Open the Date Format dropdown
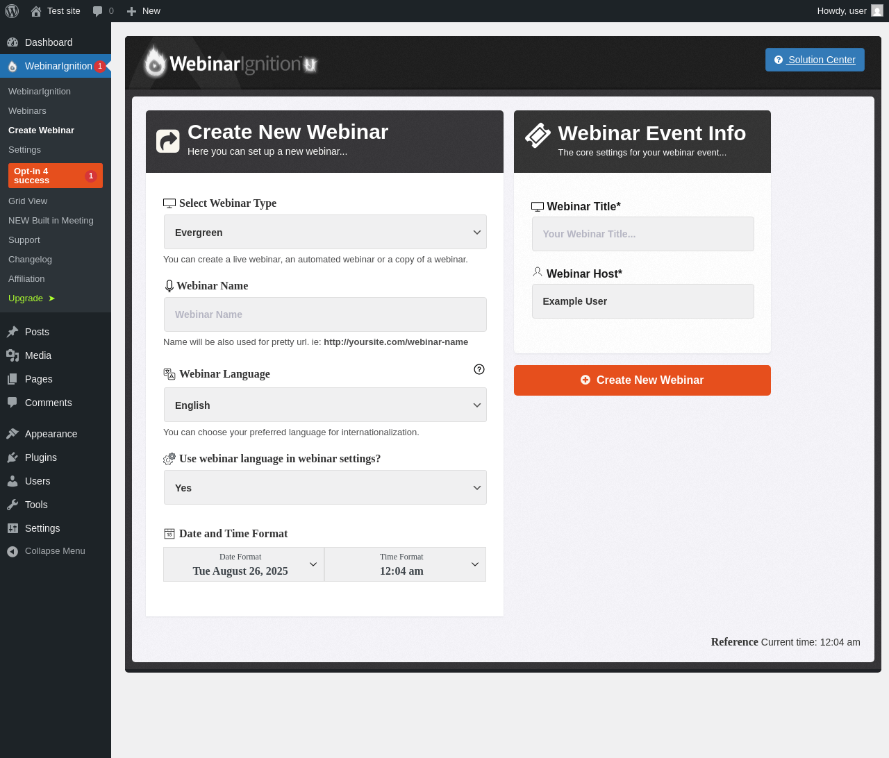Screen dimensions: 889x758 pyautogui.click(x=244, y=564)
